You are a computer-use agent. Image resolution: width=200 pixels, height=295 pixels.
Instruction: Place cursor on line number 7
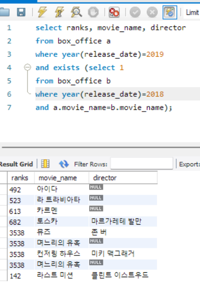coord(9,107)
